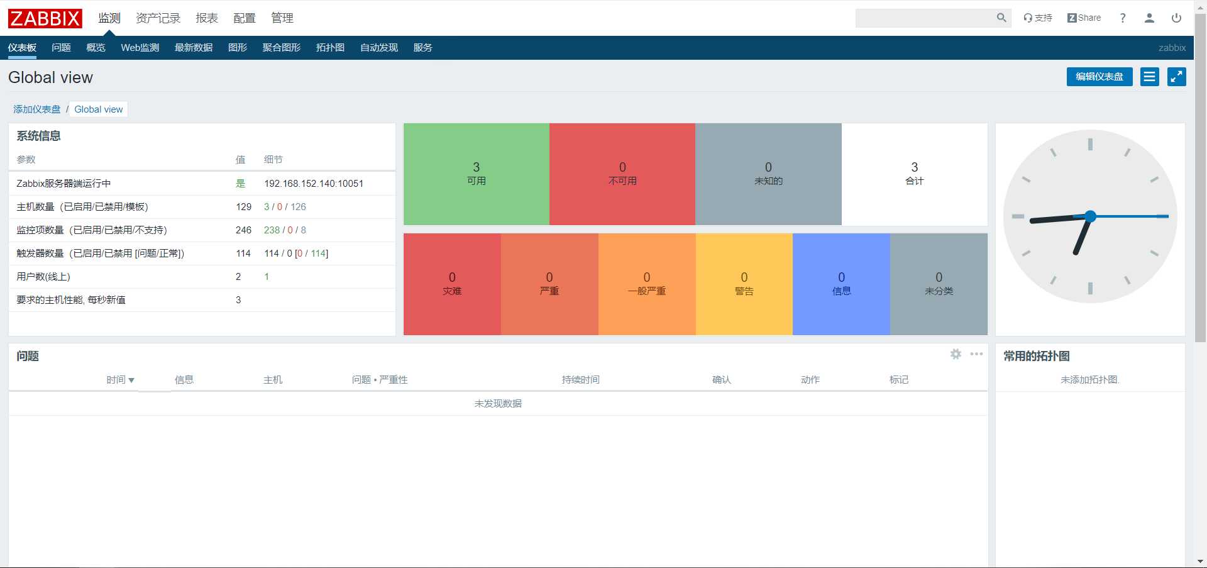Select the 仪表板 submenu tab
The height and width of the screenshot is (568, 1207).
coord(22,48)
